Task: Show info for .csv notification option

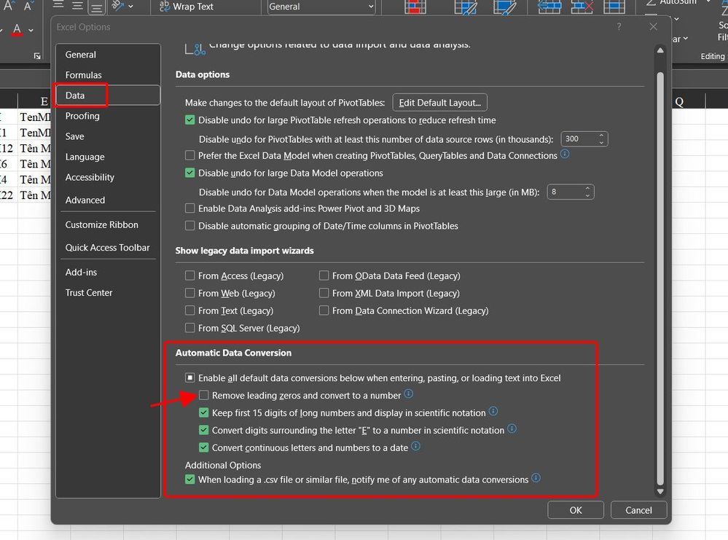Action: 536,478
